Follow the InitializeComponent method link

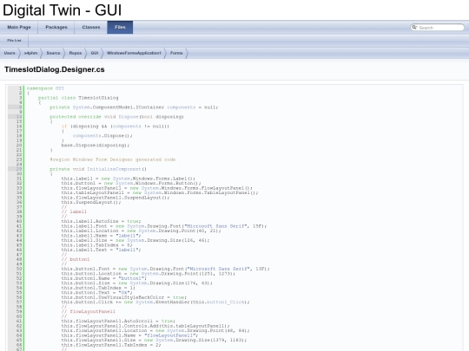click(114, 169)
